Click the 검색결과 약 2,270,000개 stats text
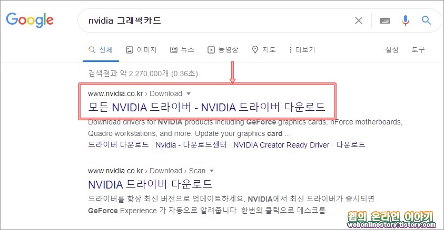 tap(143, 74)
